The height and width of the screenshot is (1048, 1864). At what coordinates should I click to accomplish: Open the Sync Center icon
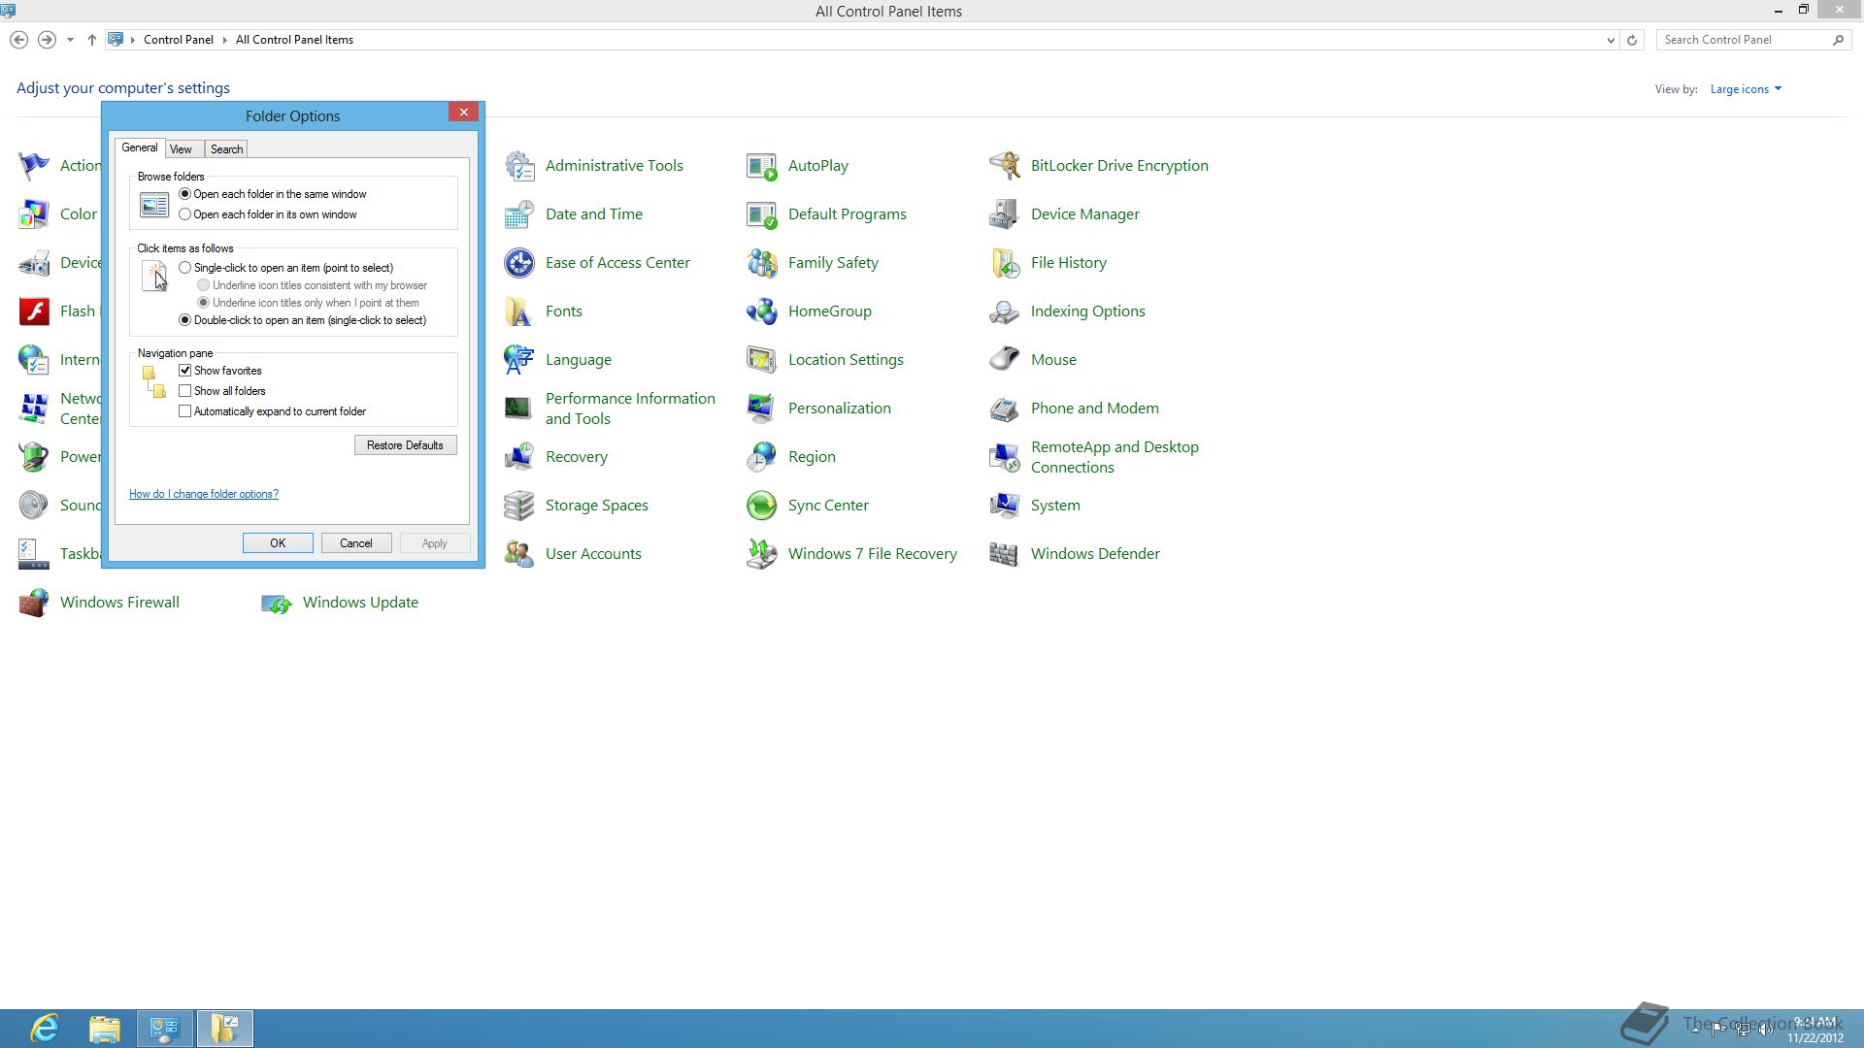point(762,506)
